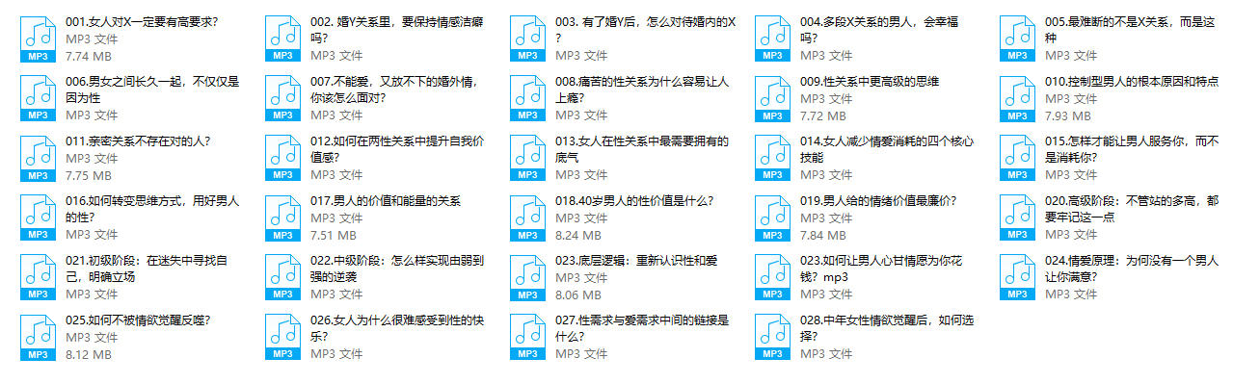Click the 8.24 MB size of file 018

578,236
